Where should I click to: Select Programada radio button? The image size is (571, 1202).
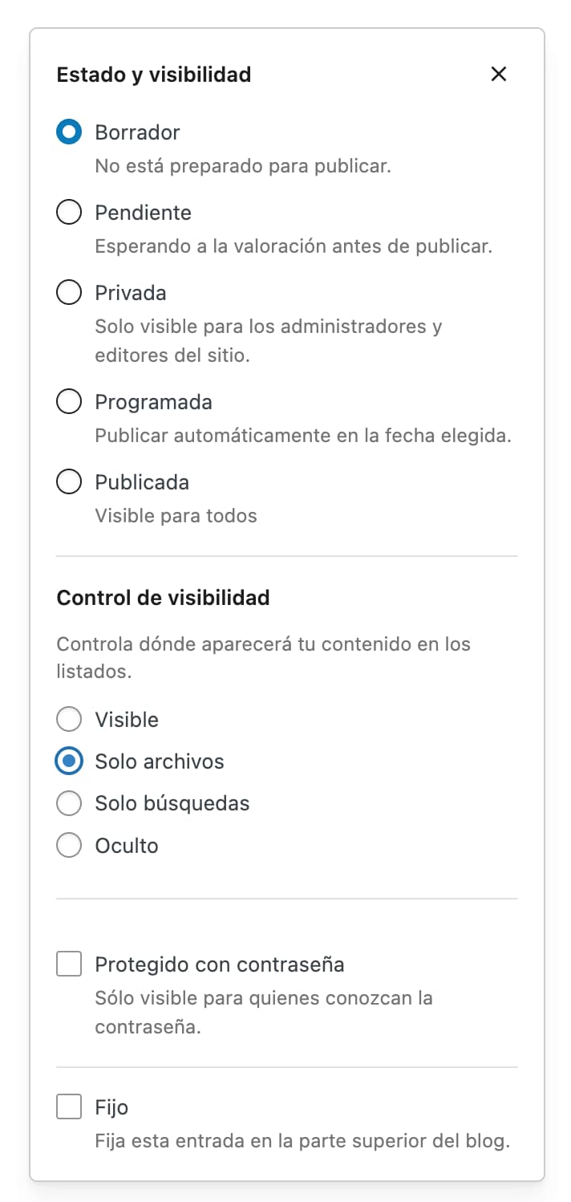pyautogui.click(x=69, y=402)
